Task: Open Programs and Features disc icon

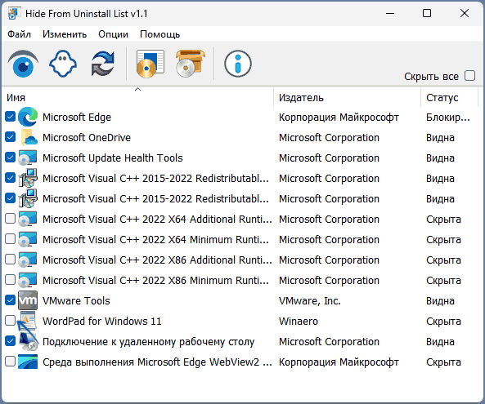Action: pos(150,64)
